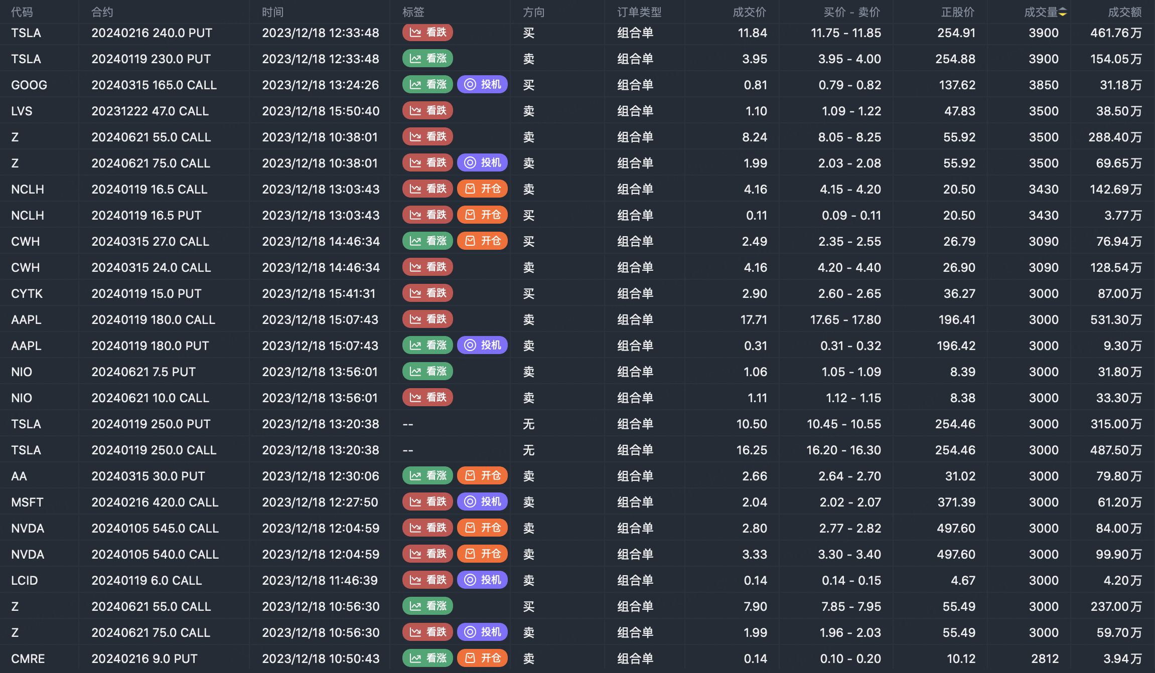The height and width of the screenshot is (673, 1155).
Task: Click 投机 tag on AAPL 180.0 PUT row
Action: (x=482, y=346)
